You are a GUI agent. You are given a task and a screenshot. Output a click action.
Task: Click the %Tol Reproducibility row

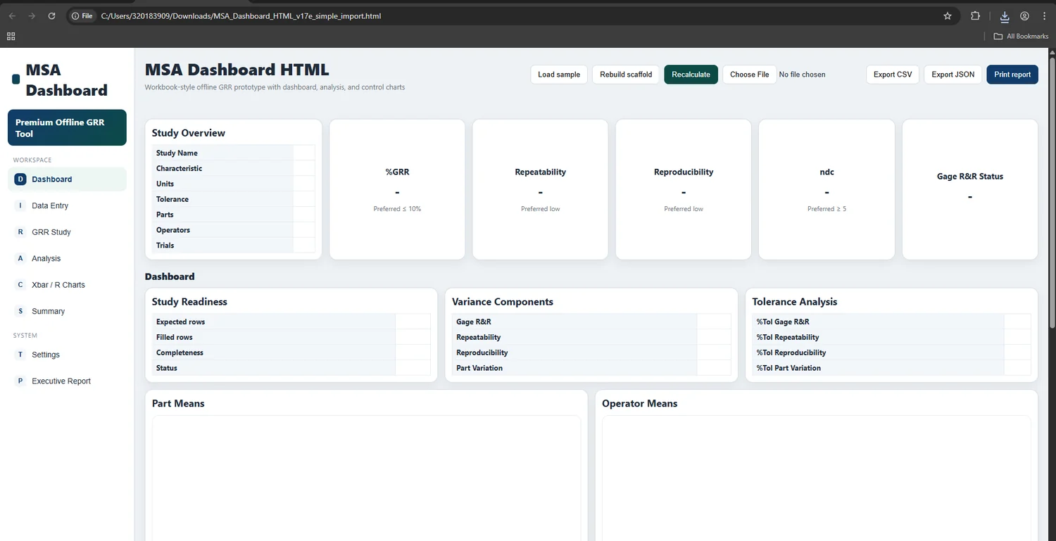tap(891, 352)
